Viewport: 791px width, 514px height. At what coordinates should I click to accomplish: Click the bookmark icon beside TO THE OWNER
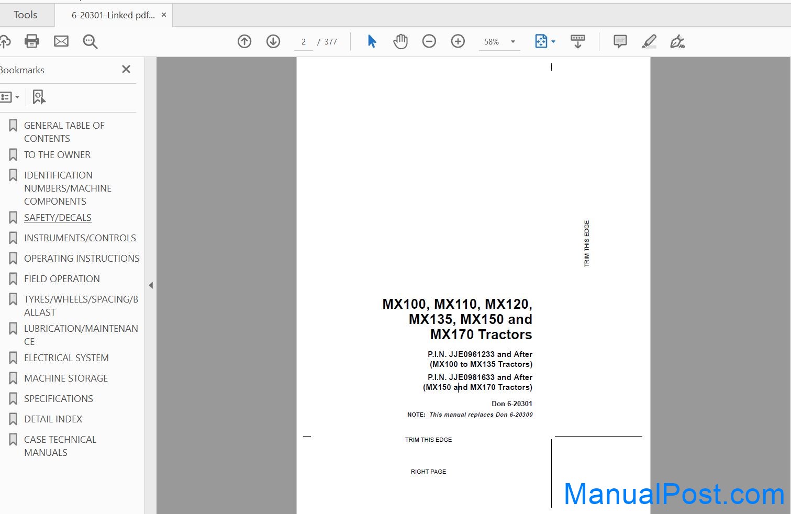pyautogui.click(x=13, y=155)
